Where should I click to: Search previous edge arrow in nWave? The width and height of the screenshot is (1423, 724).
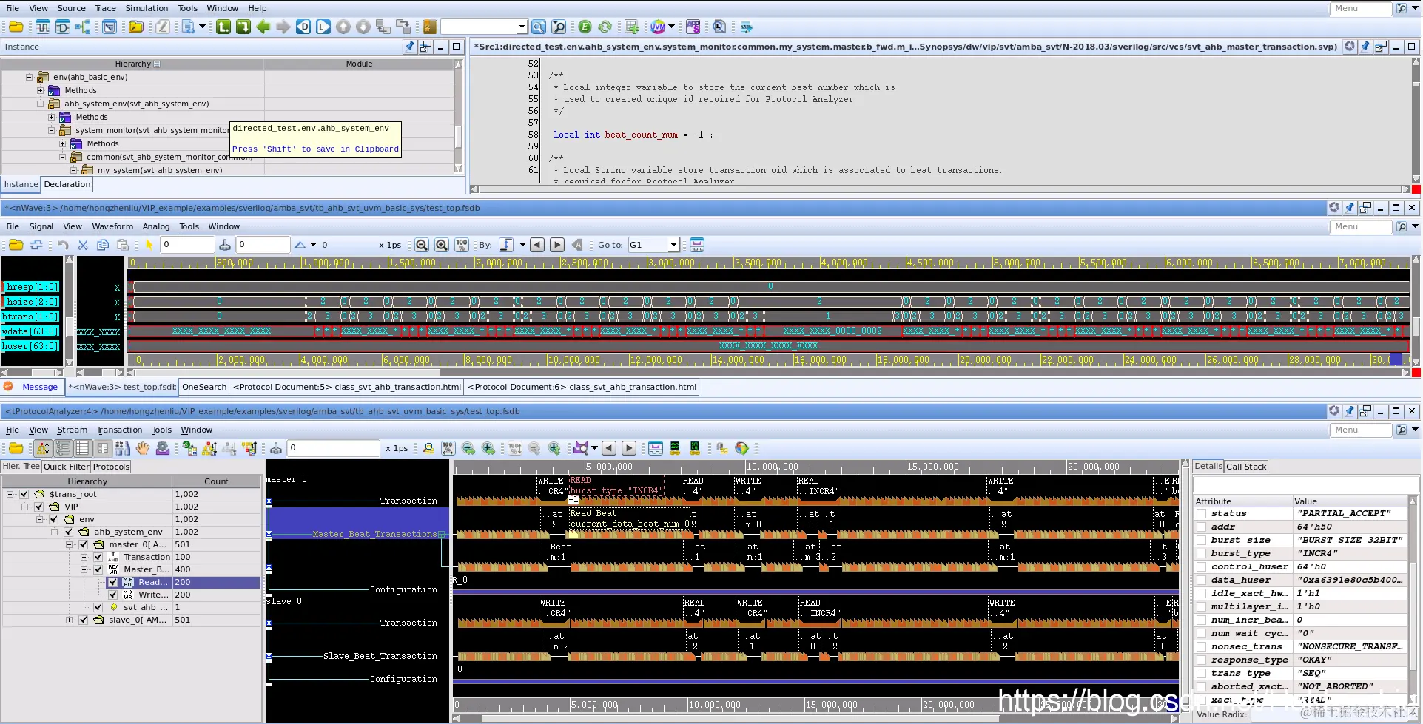[538, 245]
